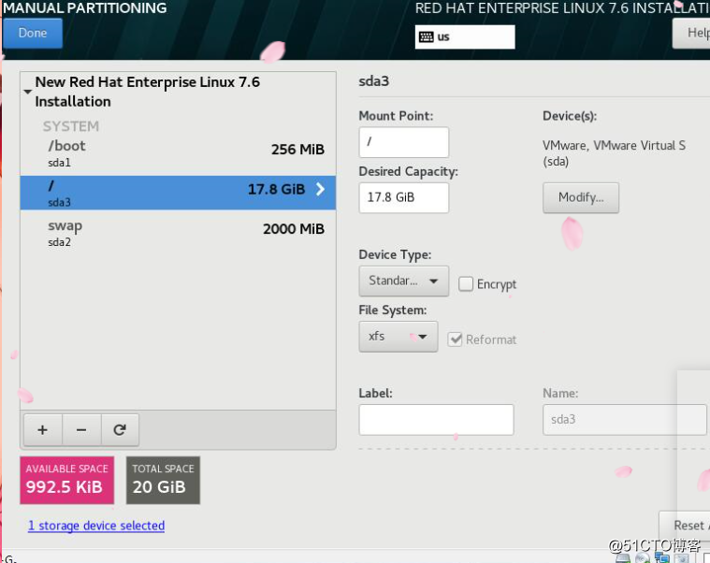
Task: Click the VMware Virtual S (sda) device text
Action: [x=614, y=153]
